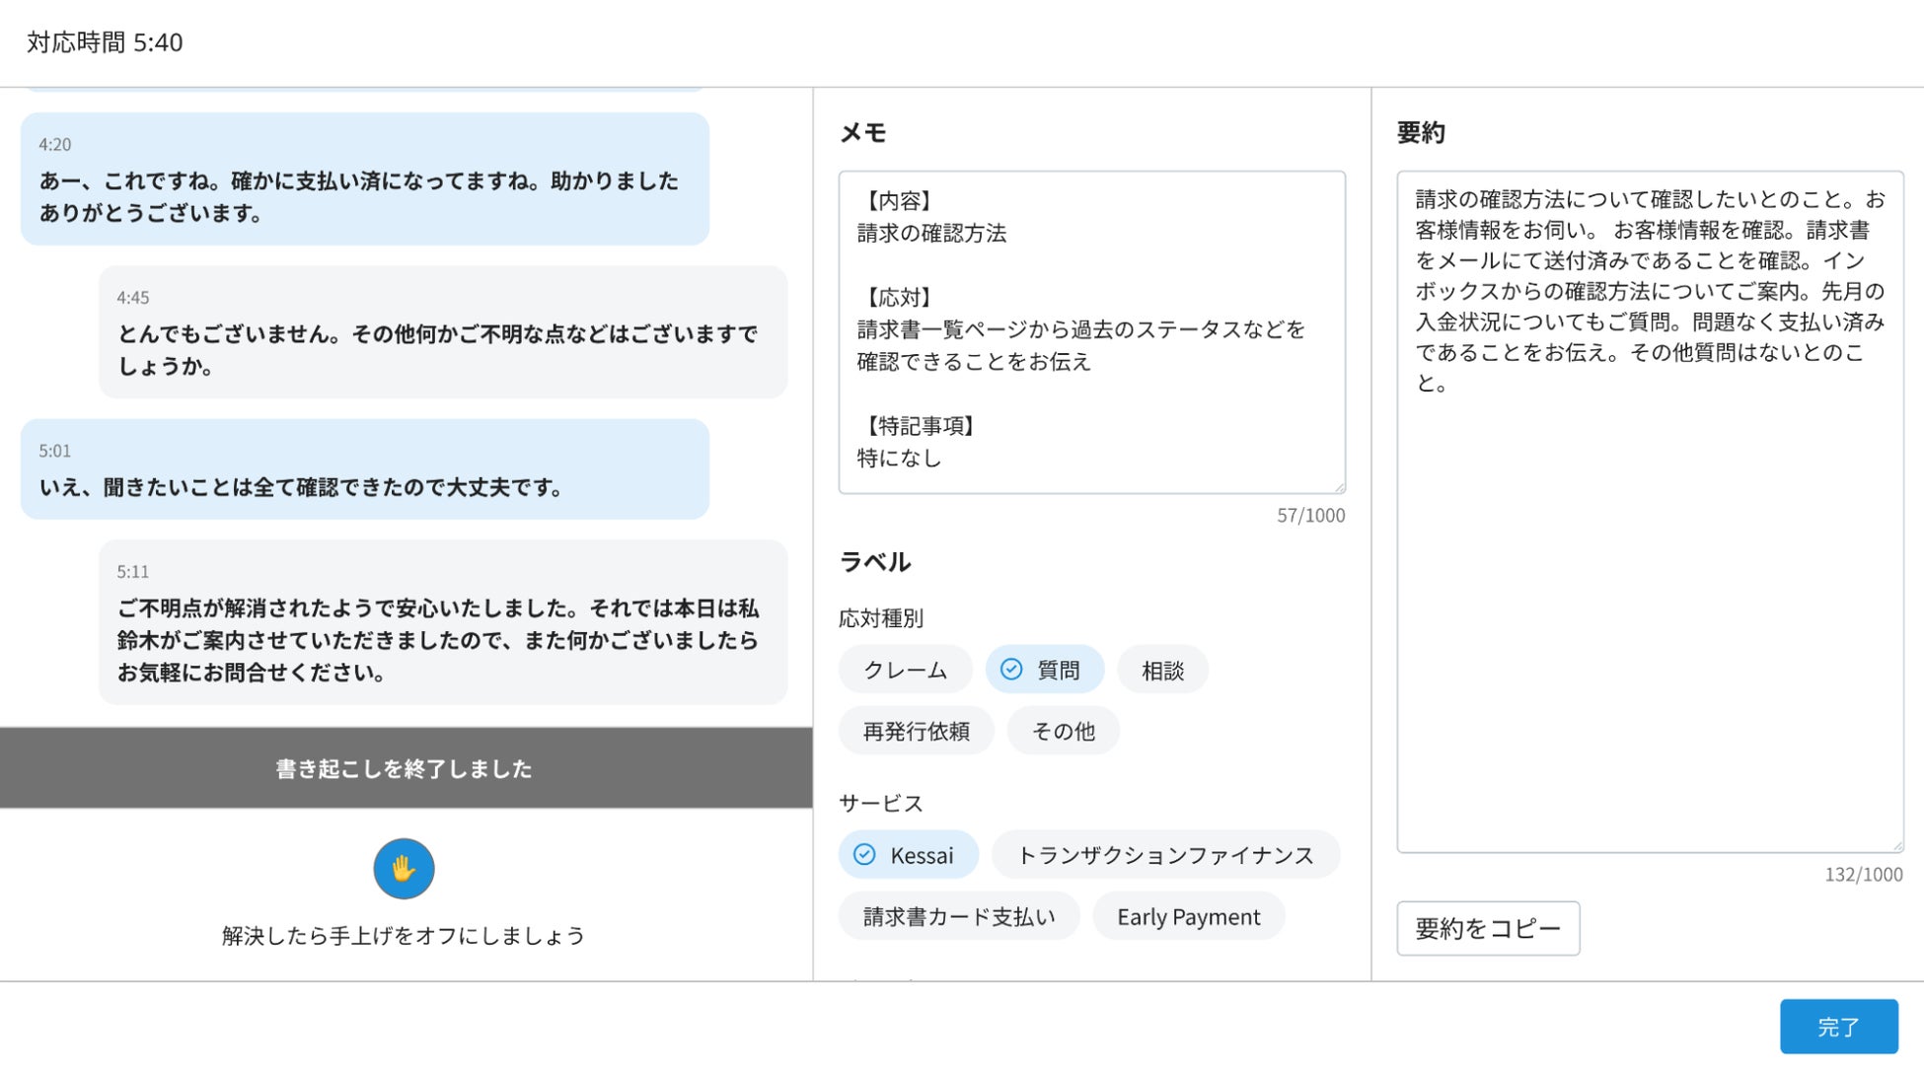
Task: Select 請求書カード支払い service chip
Action: [x=958, y=916]
